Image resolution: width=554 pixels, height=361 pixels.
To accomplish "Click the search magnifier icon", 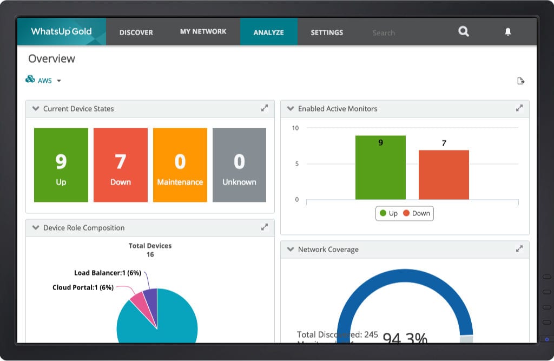I will (463, 31).
